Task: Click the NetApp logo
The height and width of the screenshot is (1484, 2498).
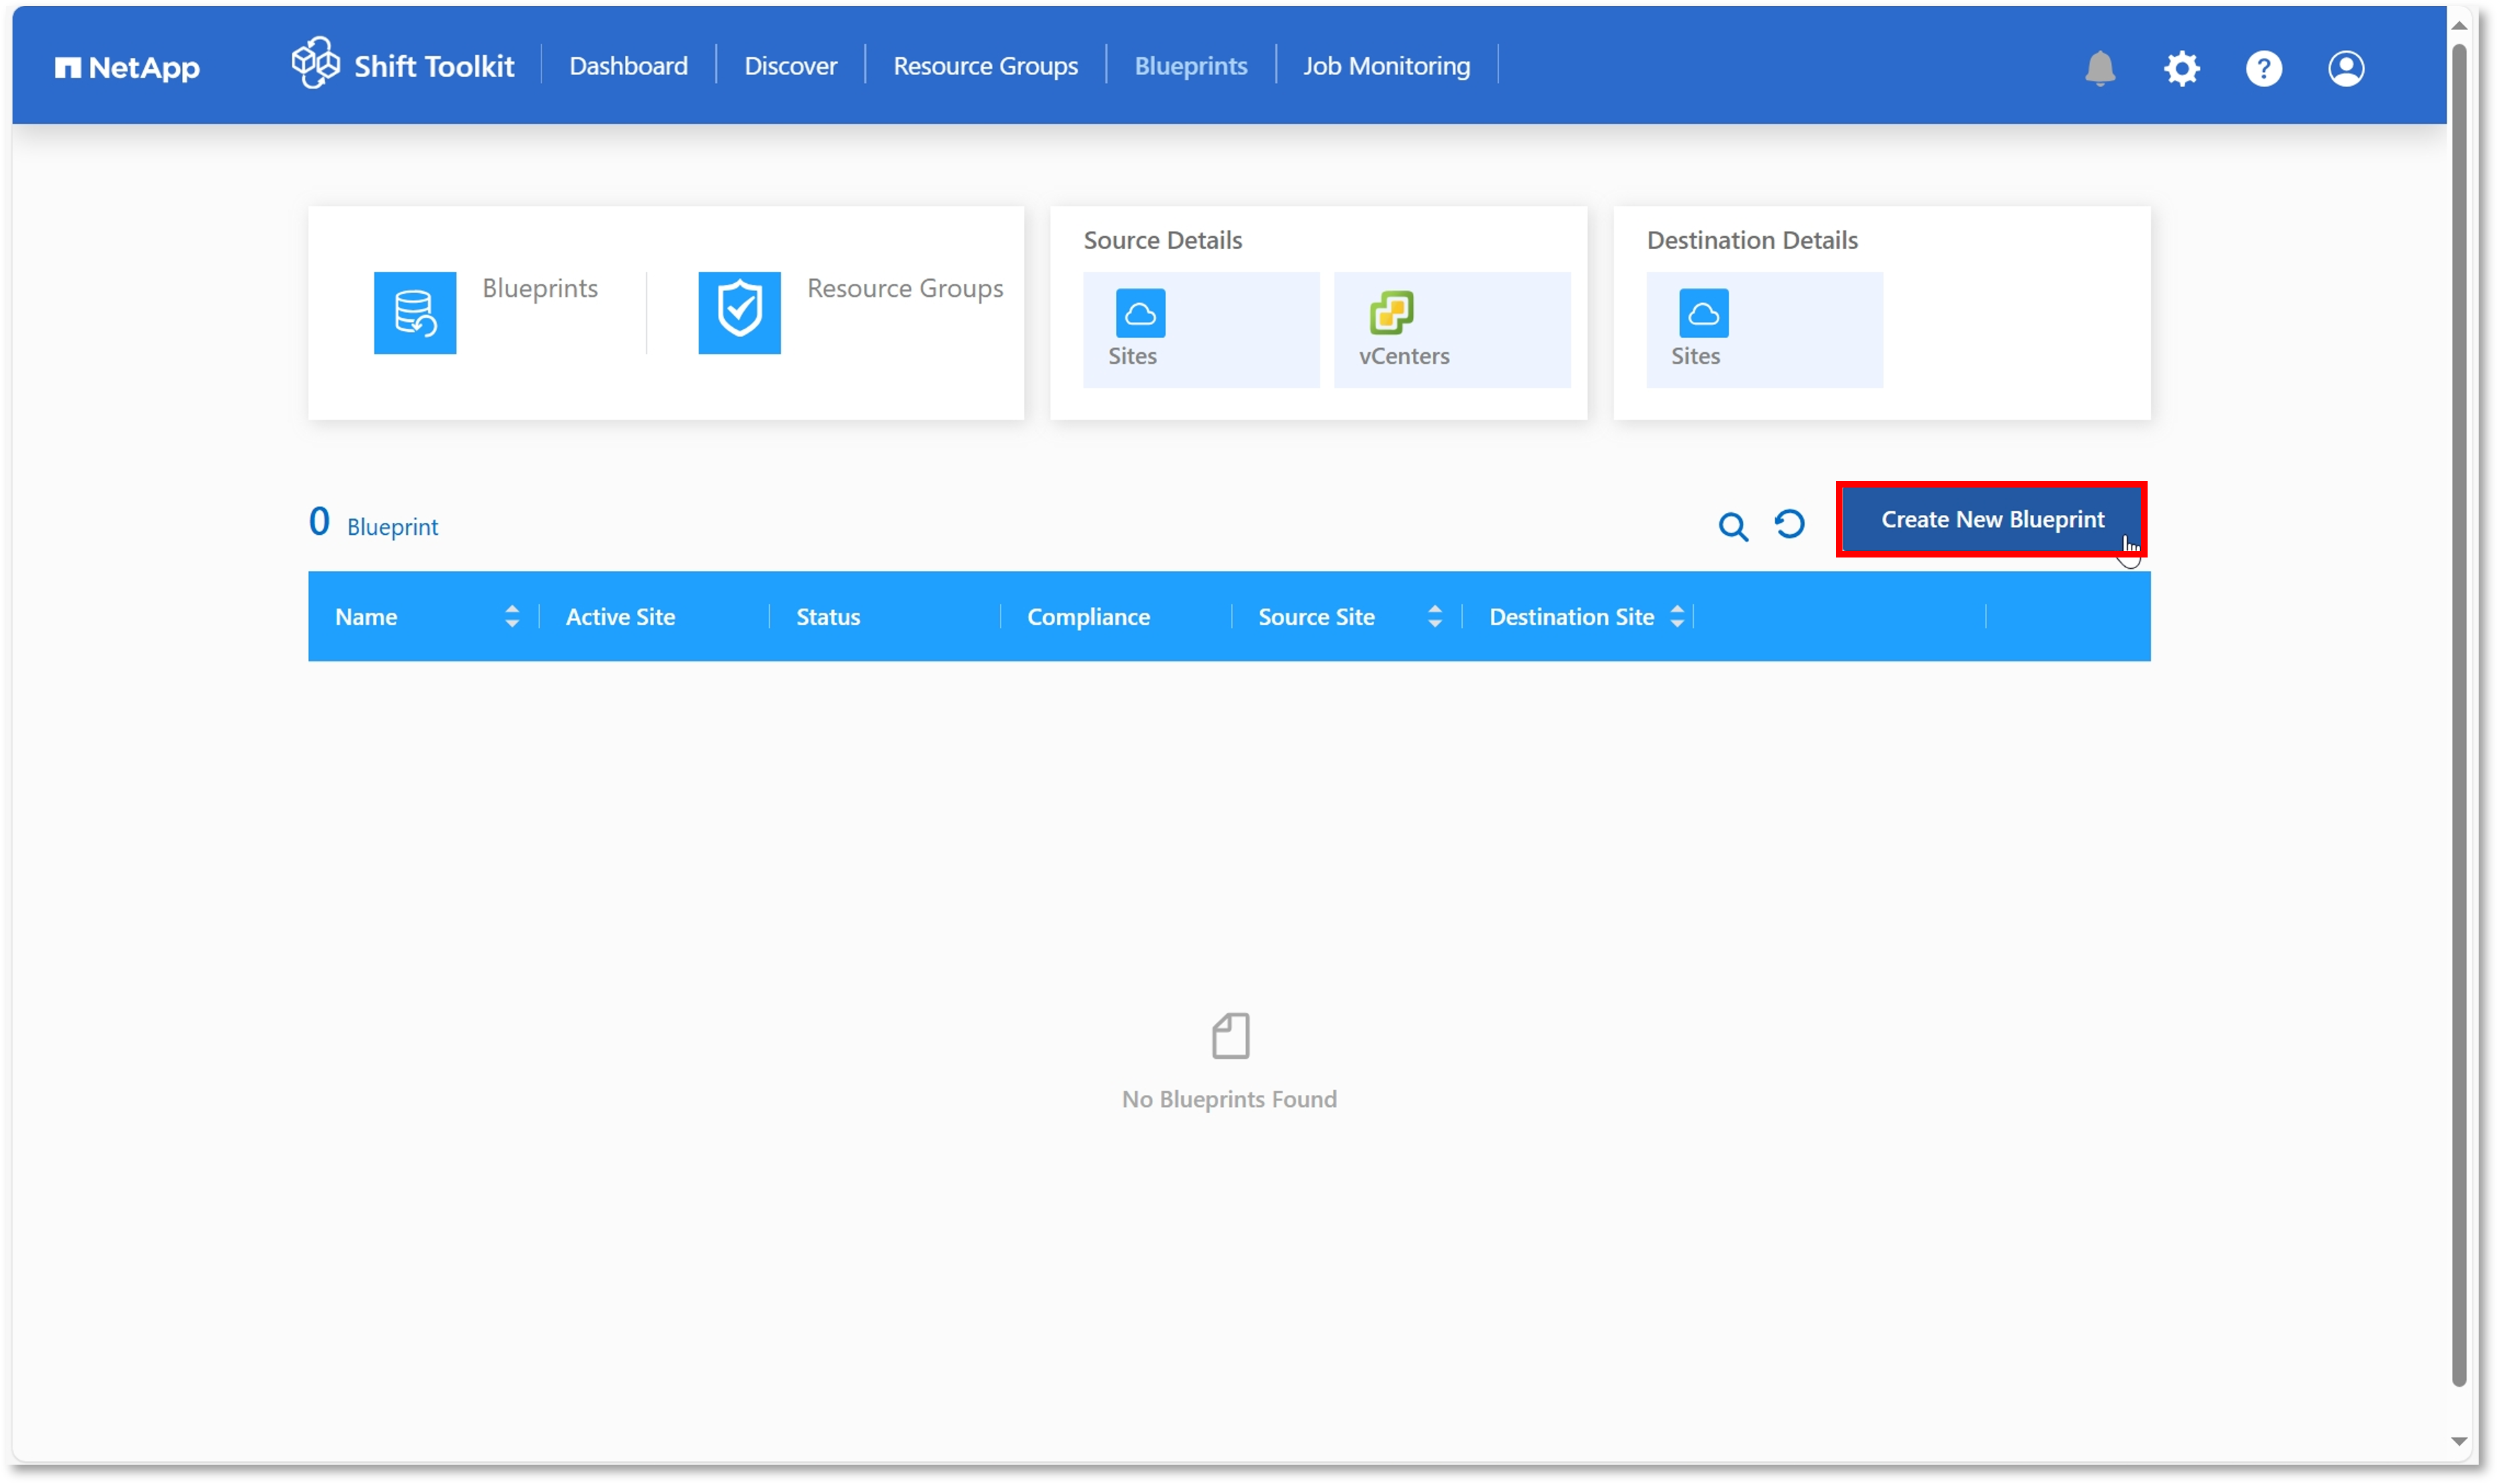Action: 127,67
